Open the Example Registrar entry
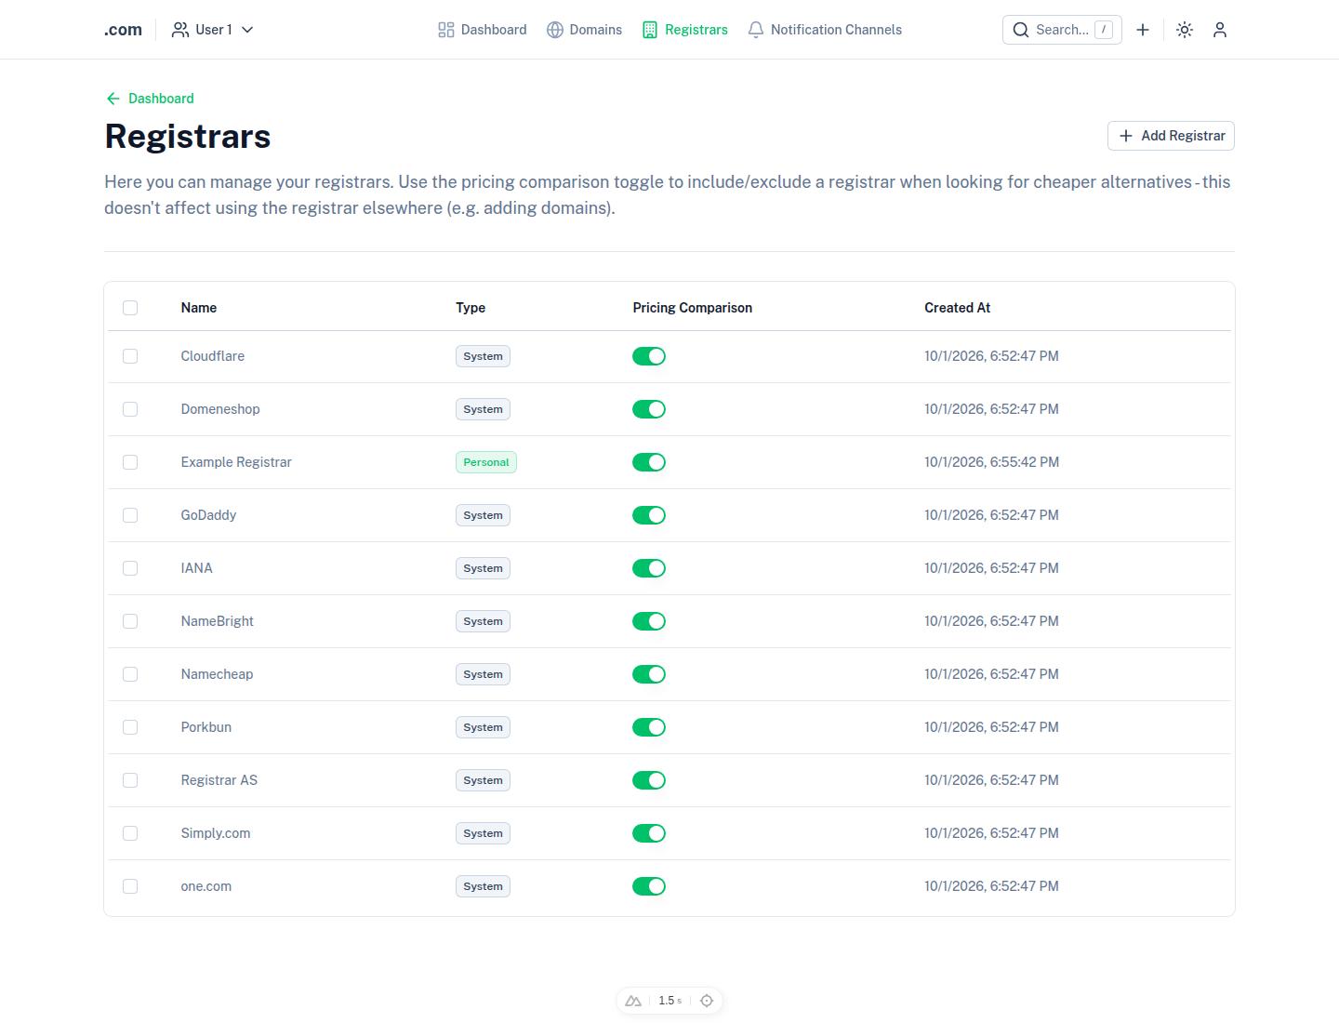This screenshot has height=1023, width=1339. pyautogui.click(x=236, y=462)
